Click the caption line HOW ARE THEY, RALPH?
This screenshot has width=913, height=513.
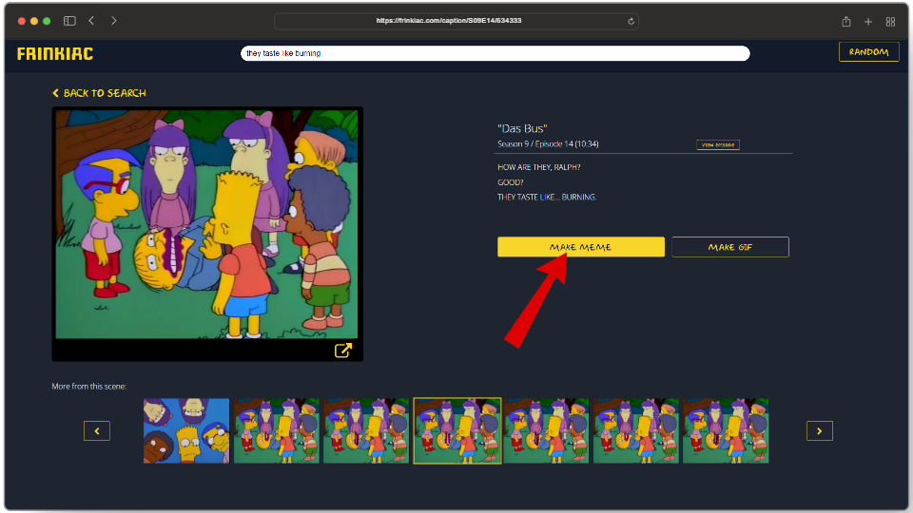coord(538,167)
